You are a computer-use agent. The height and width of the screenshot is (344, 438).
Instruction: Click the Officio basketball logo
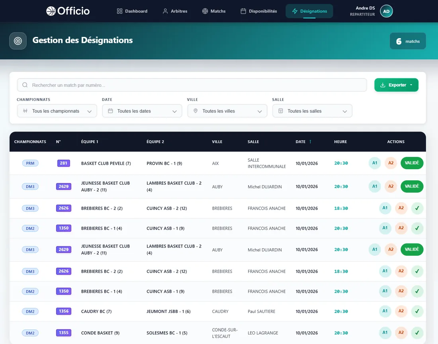click(68, 11)
